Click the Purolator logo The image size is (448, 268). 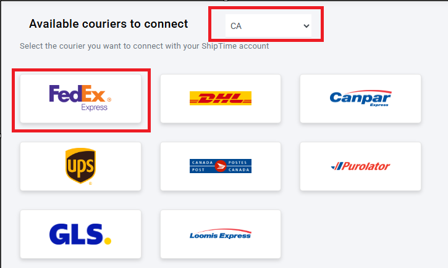coord(360,166)
